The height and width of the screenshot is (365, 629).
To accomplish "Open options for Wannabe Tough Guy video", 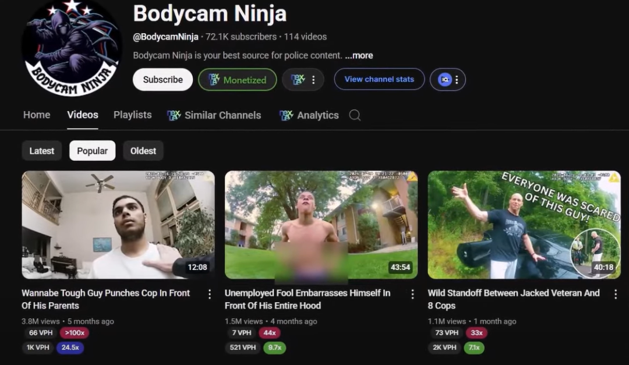I will pos(210,295).
